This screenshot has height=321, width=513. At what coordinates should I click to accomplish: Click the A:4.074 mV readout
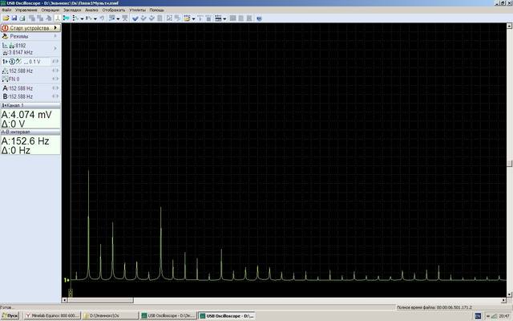[26, 115]
